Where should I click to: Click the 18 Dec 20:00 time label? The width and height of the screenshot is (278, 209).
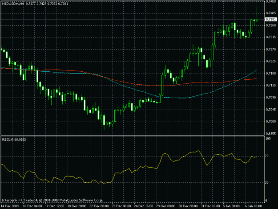point(77,206)
